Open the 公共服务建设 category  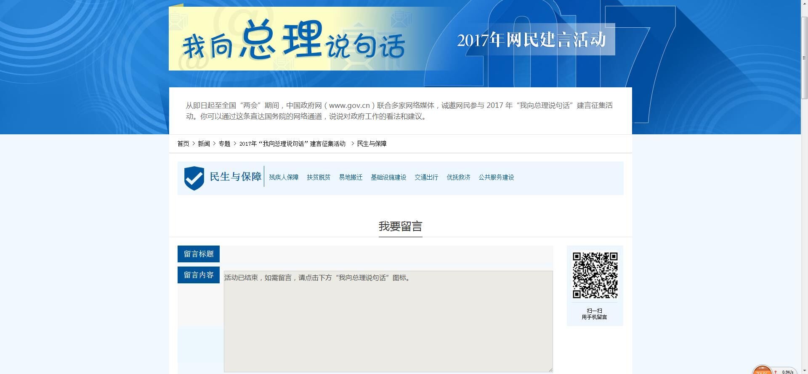[x=496, y=178]
